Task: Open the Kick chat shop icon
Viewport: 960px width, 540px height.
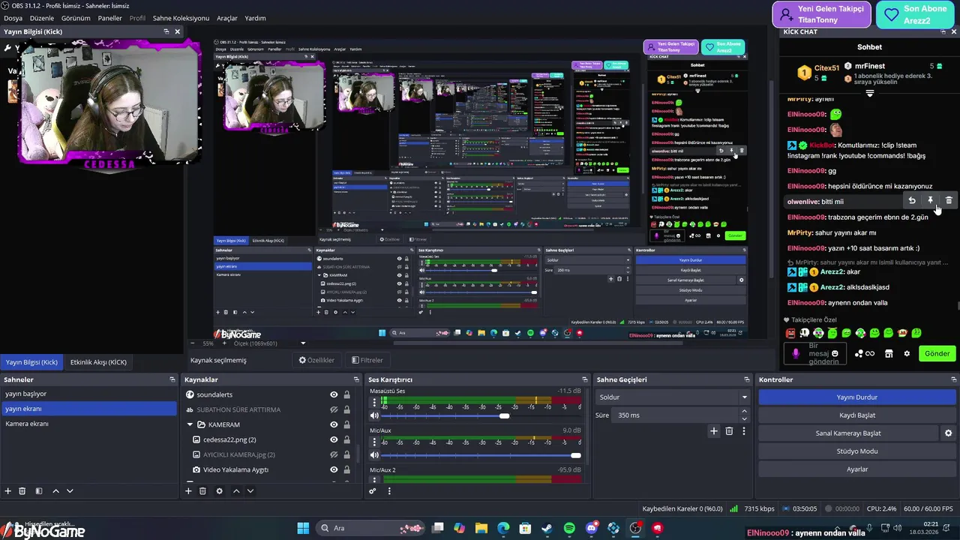Action: point(889,353)
